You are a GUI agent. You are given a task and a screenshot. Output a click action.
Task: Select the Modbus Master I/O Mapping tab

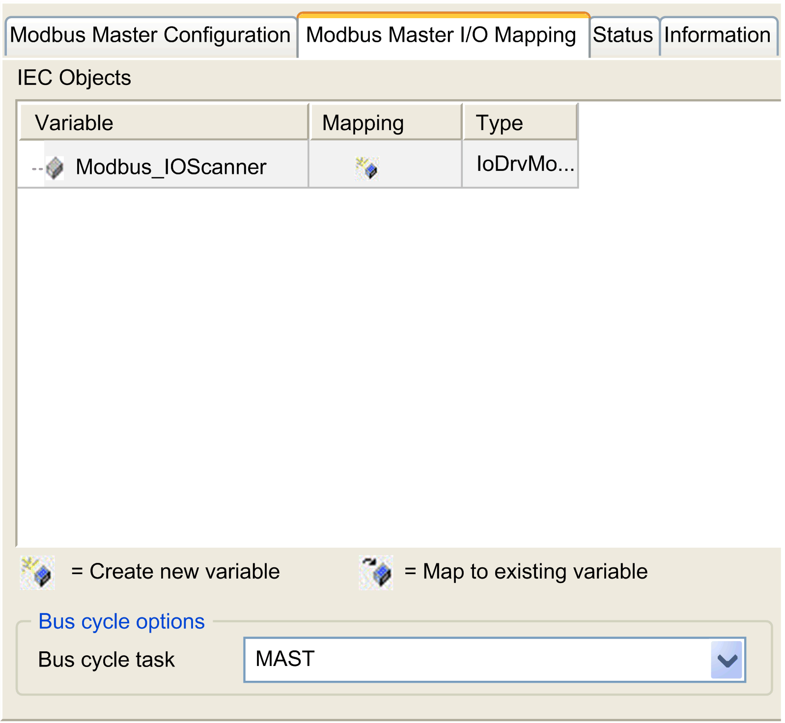(x=443, y=35)
